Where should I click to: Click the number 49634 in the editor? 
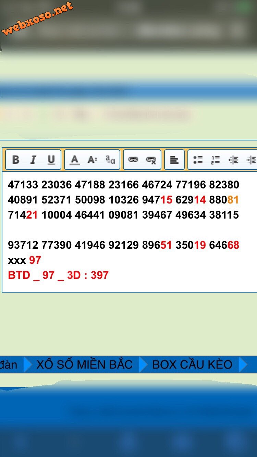(x=191, y=215)
